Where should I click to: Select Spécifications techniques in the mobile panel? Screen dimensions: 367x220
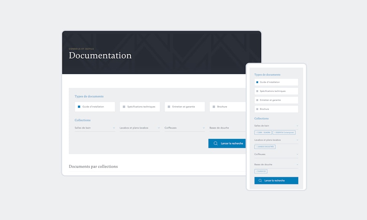click(257, 91)
